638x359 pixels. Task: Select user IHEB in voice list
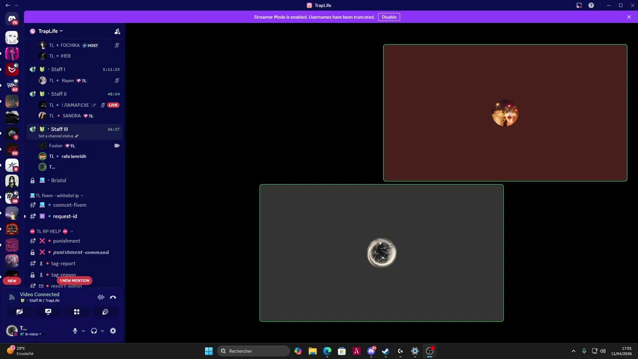click(79, 56)
